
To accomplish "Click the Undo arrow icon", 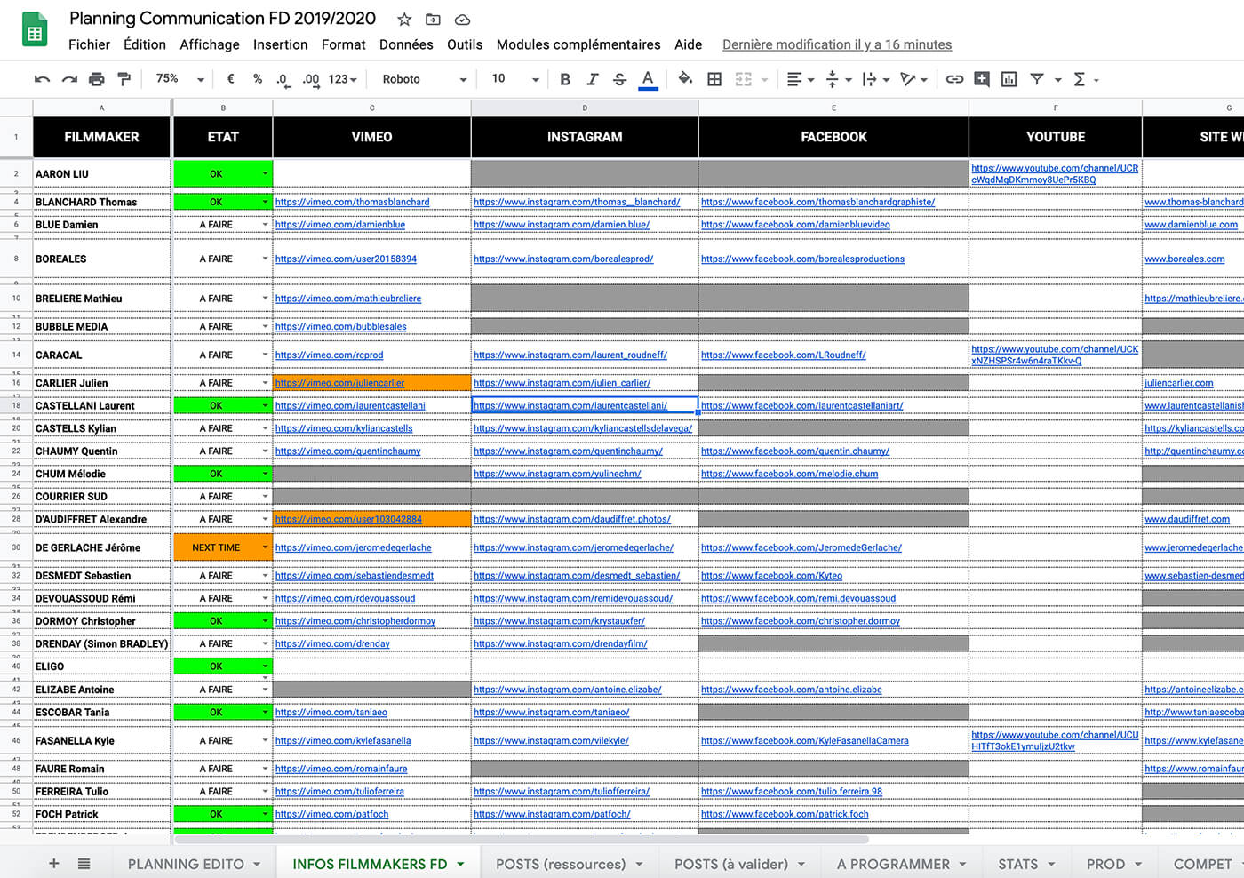I will click(x=42, y=79).
